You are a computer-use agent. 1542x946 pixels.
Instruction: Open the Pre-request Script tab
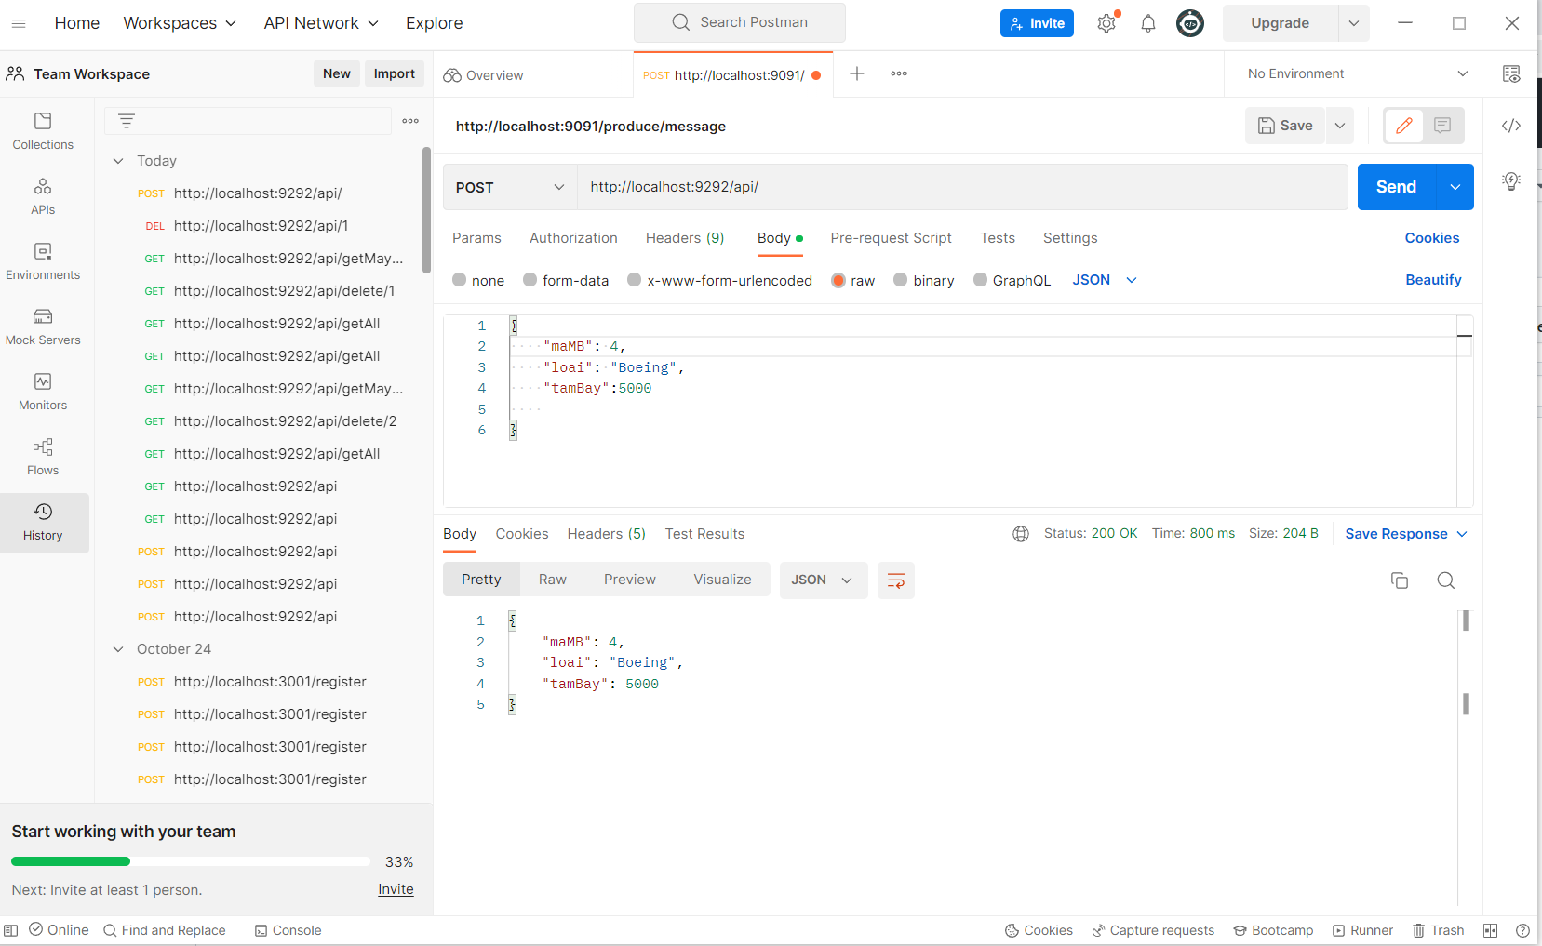coord(891,238)
